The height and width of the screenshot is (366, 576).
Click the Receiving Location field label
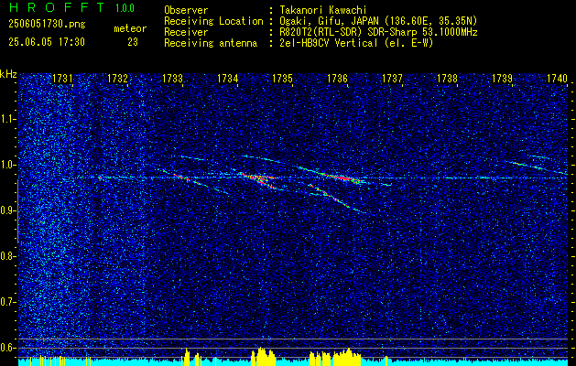point(213,21)
